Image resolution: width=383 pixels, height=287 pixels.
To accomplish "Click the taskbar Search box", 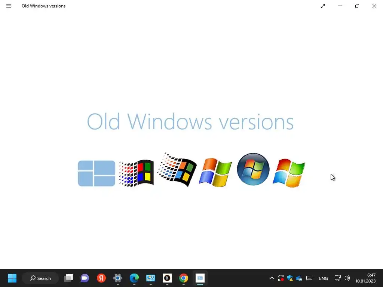I will (x=40, y=278).
